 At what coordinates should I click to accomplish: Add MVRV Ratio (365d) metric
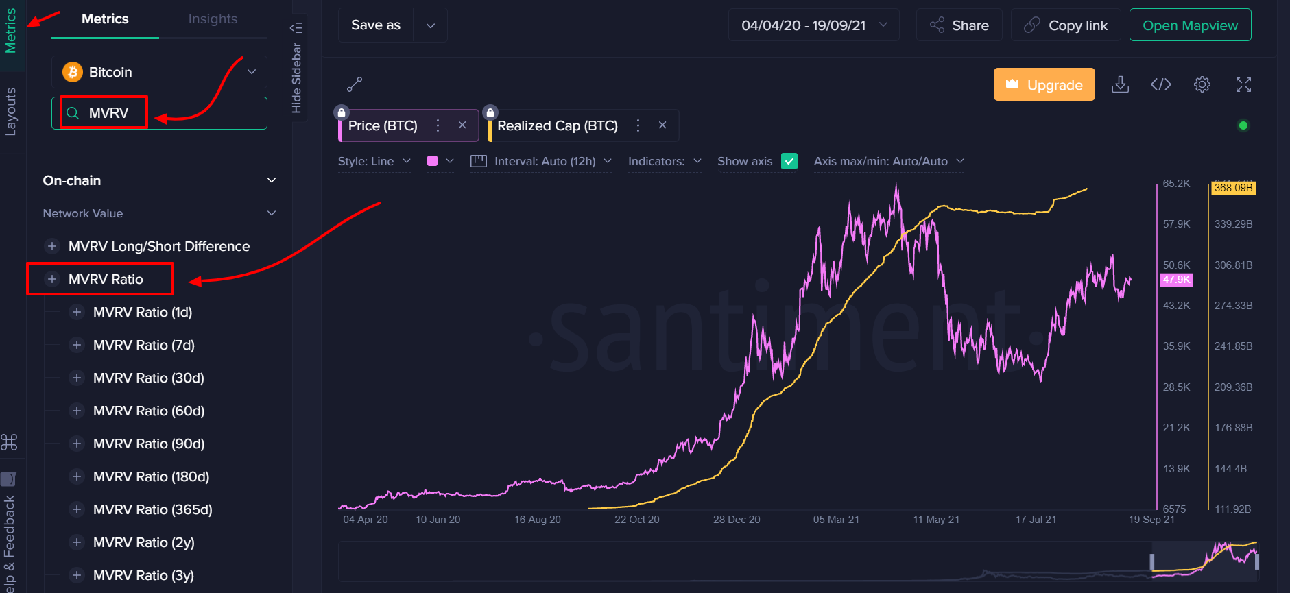[77, 509]
